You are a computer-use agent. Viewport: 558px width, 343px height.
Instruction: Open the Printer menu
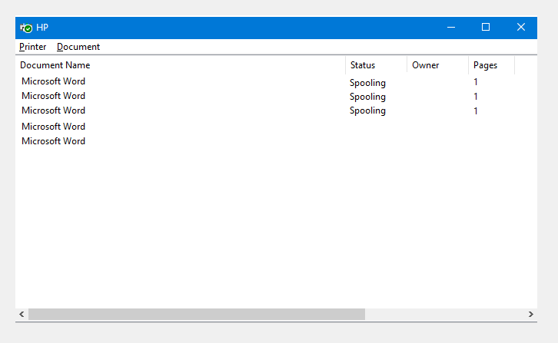coord(33,47)
